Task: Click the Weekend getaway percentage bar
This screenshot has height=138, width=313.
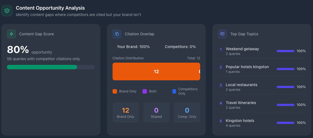Action: tap(285, 51)
